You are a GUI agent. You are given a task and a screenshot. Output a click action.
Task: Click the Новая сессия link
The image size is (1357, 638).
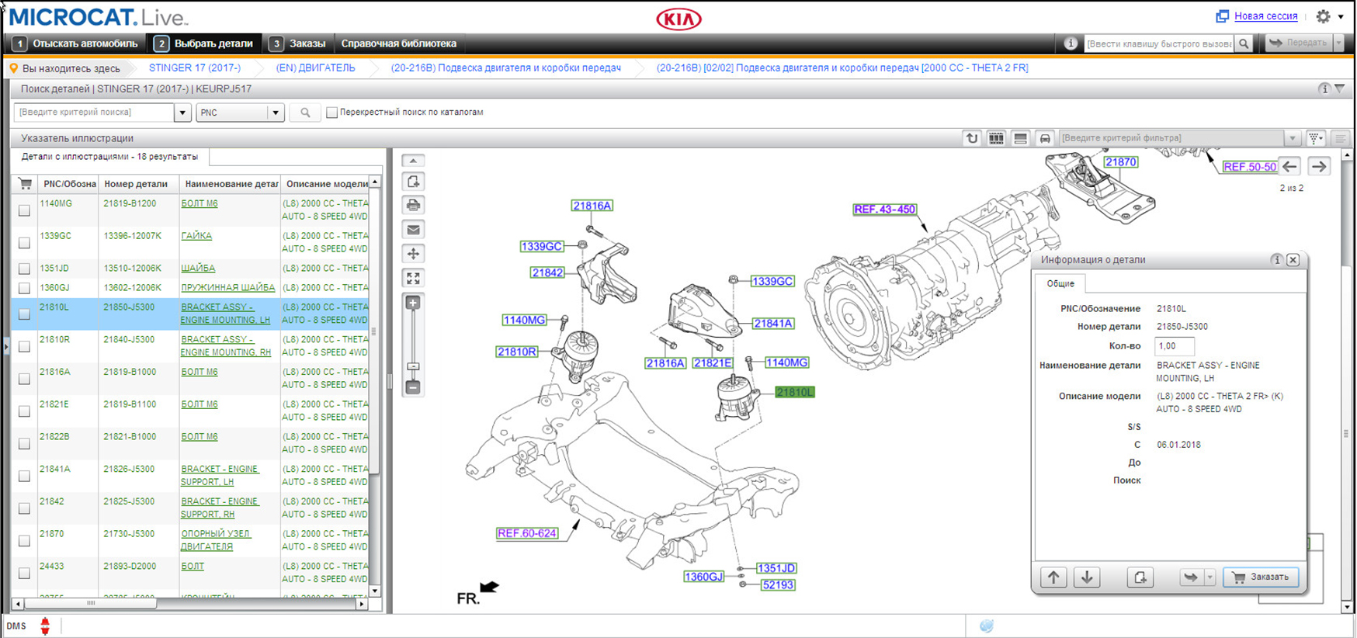(1265, 16)
